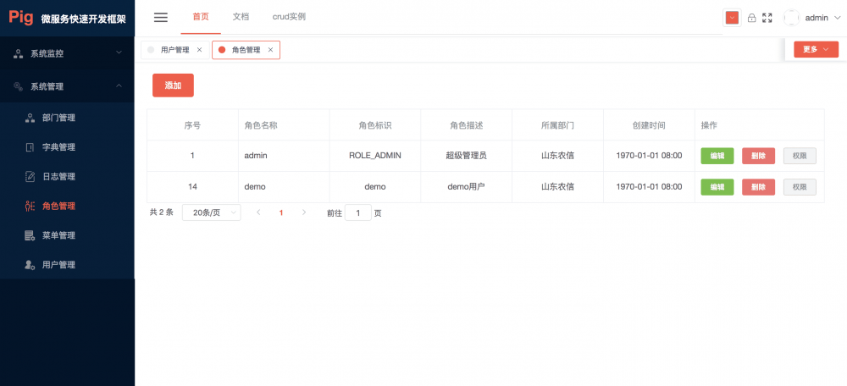This screenshot has height=386, width=847.
Task: Open the 文档 top menu
Action: point(241,17)
